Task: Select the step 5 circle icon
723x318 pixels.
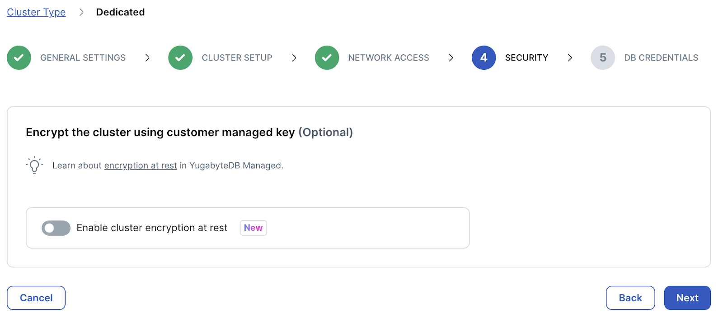Action: click(x=603, y=57)
